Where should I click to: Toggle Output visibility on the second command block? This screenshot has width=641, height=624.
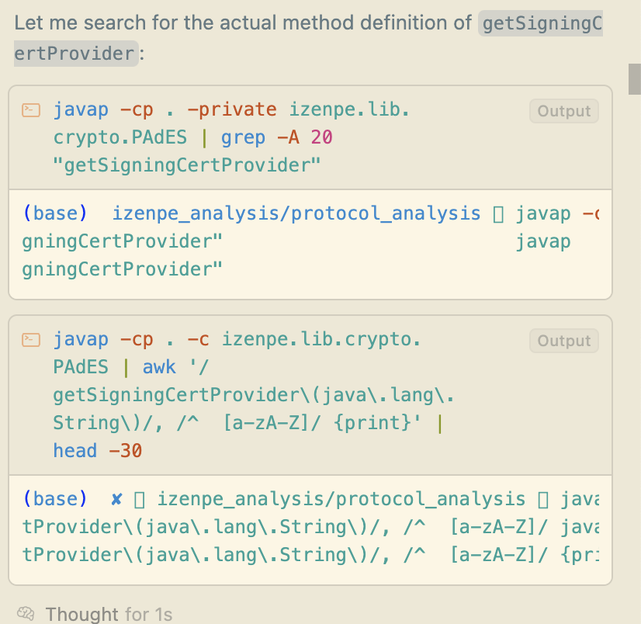(x=563, y=340)
